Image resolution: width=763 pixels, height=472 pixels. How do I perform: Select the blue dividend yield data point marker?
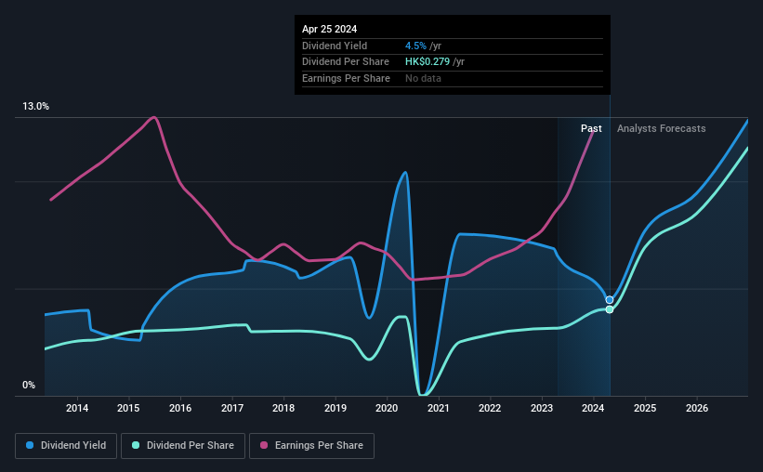[610, 300]
